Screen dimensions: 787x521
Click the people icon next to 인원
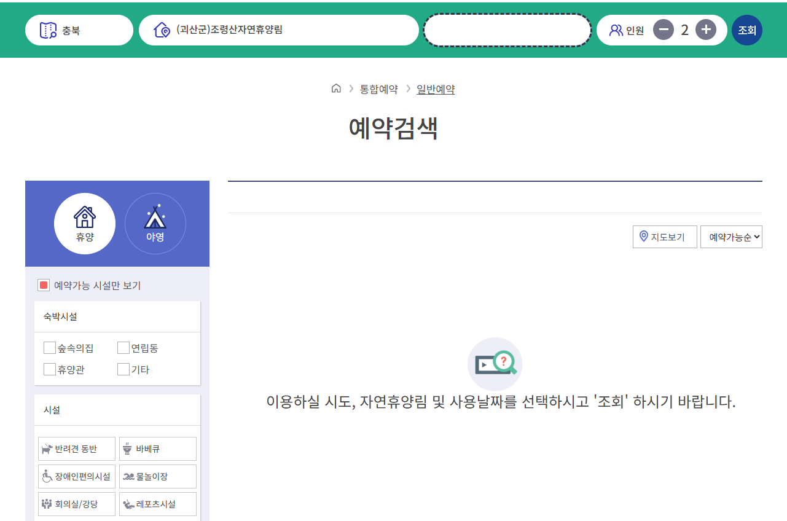[616, 30]
